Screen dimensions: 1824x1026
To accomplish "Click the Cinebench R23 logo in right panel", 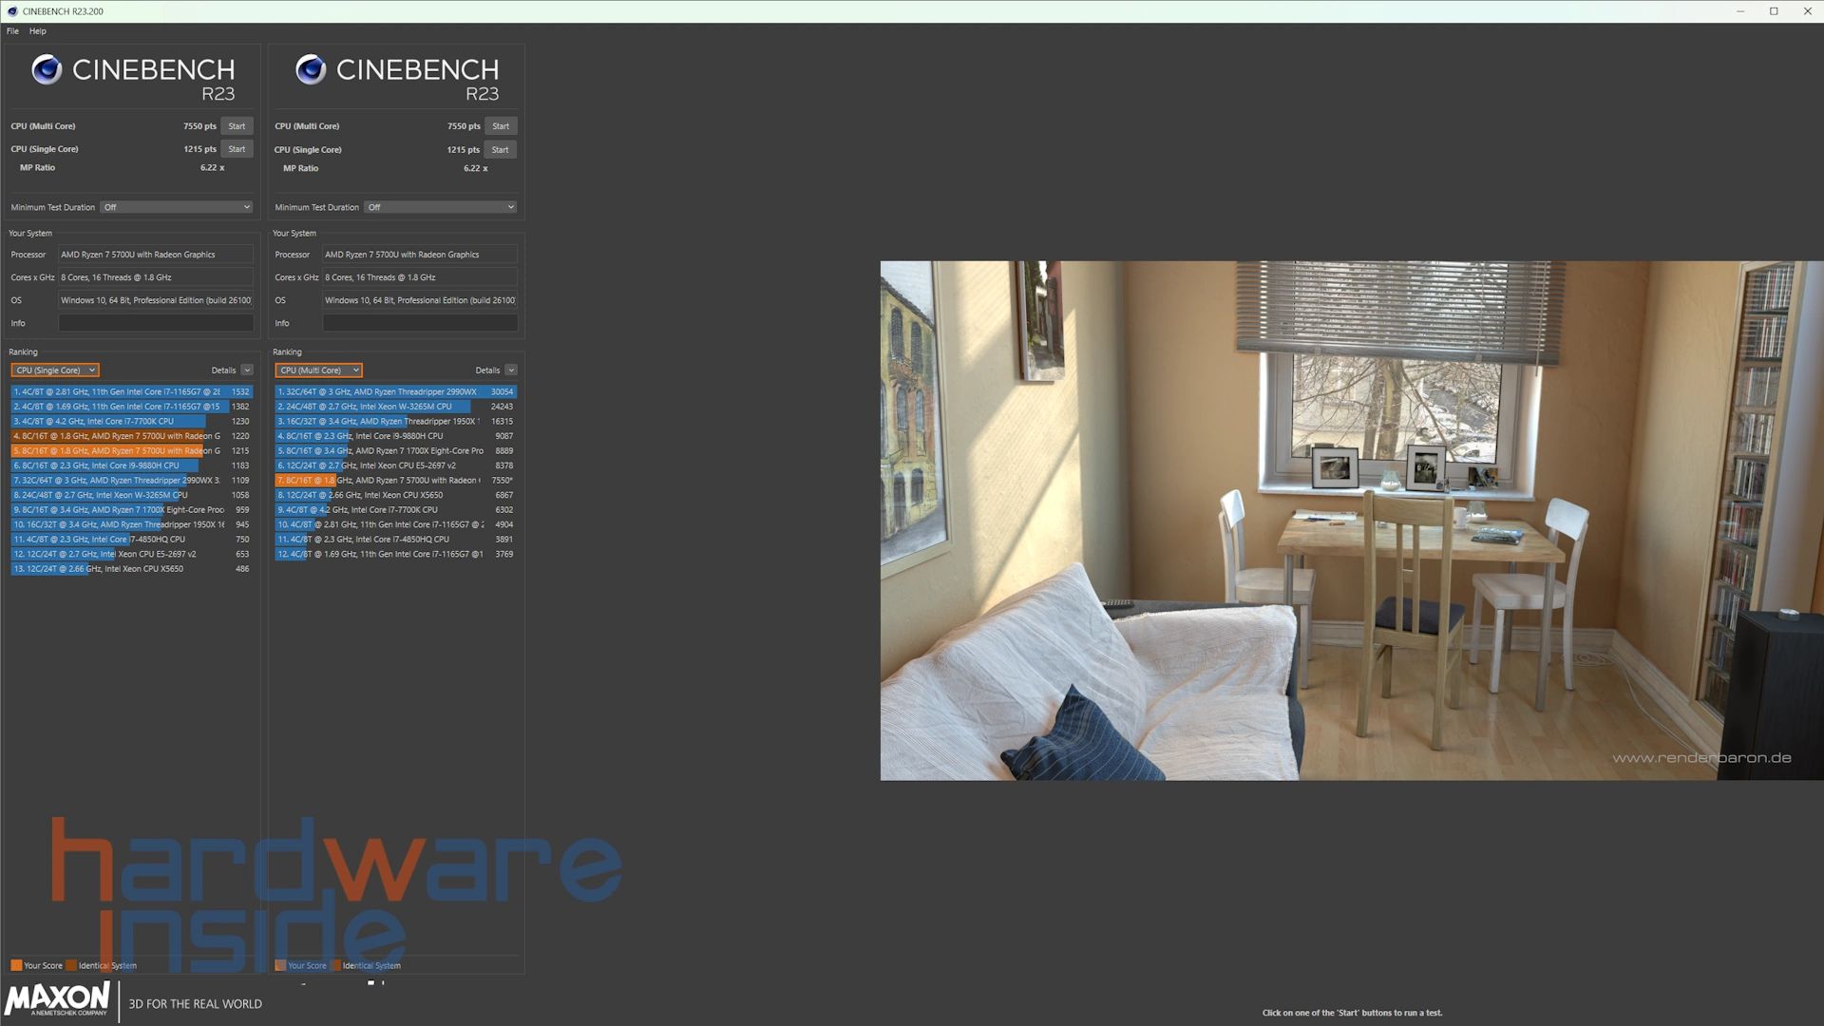I will click(x=397, y=78).
